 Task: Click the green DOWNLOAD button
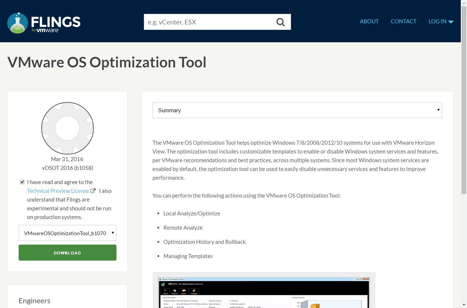68,253
